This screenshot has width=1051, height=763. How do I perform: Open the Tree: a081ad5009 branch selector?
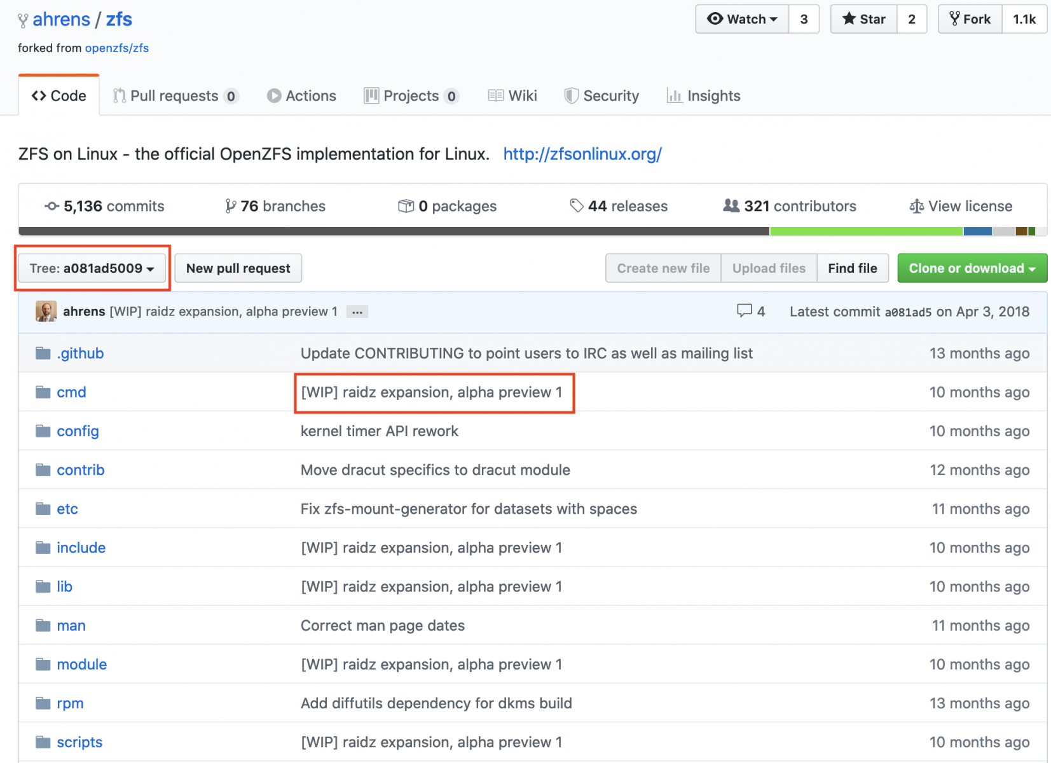coord(92,268)
